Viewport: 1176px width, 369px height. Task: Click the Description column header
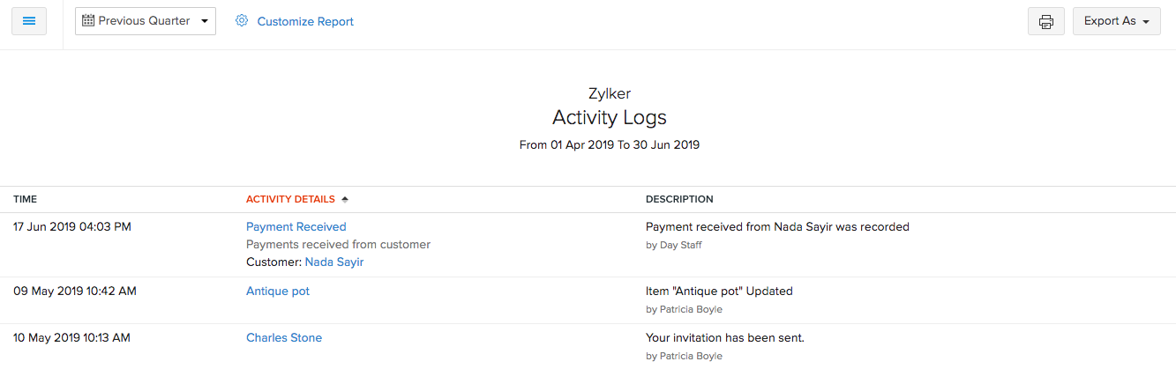(679, 199)
